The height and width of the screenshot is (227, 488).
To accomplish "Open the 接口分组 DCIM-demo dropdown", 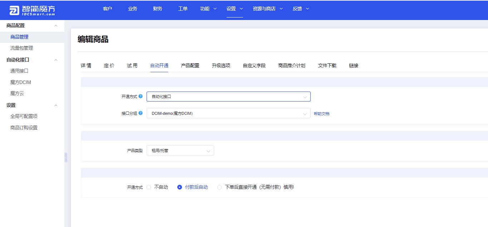I will pos(228,113).
